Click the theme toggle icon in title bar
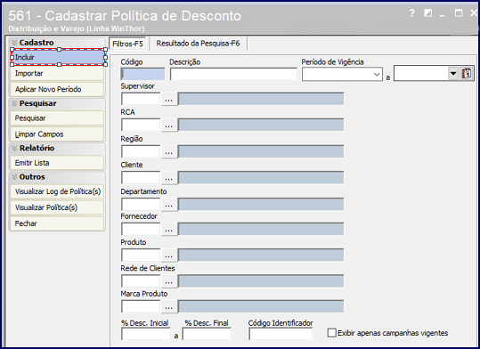 [x=428, y=13]
